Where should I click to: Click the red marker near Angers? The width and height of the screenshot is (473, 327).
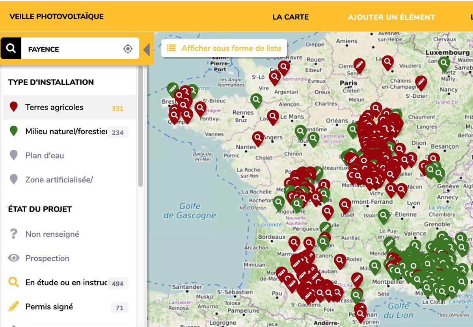click(258, 139)
